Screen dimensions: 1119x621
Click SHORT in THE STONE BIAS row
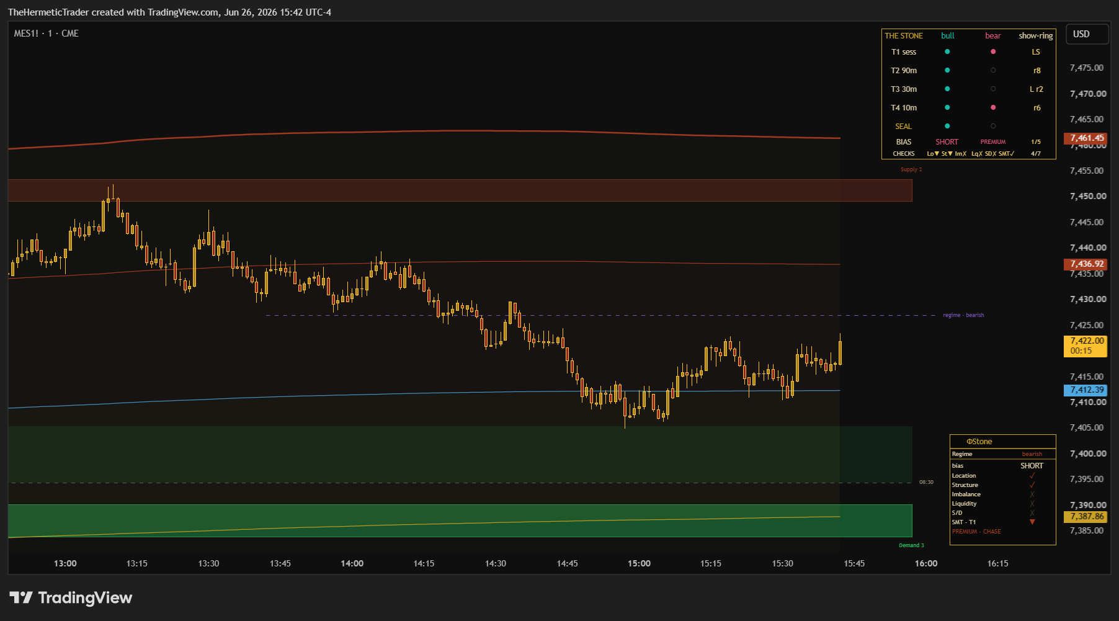coord(947,142)
